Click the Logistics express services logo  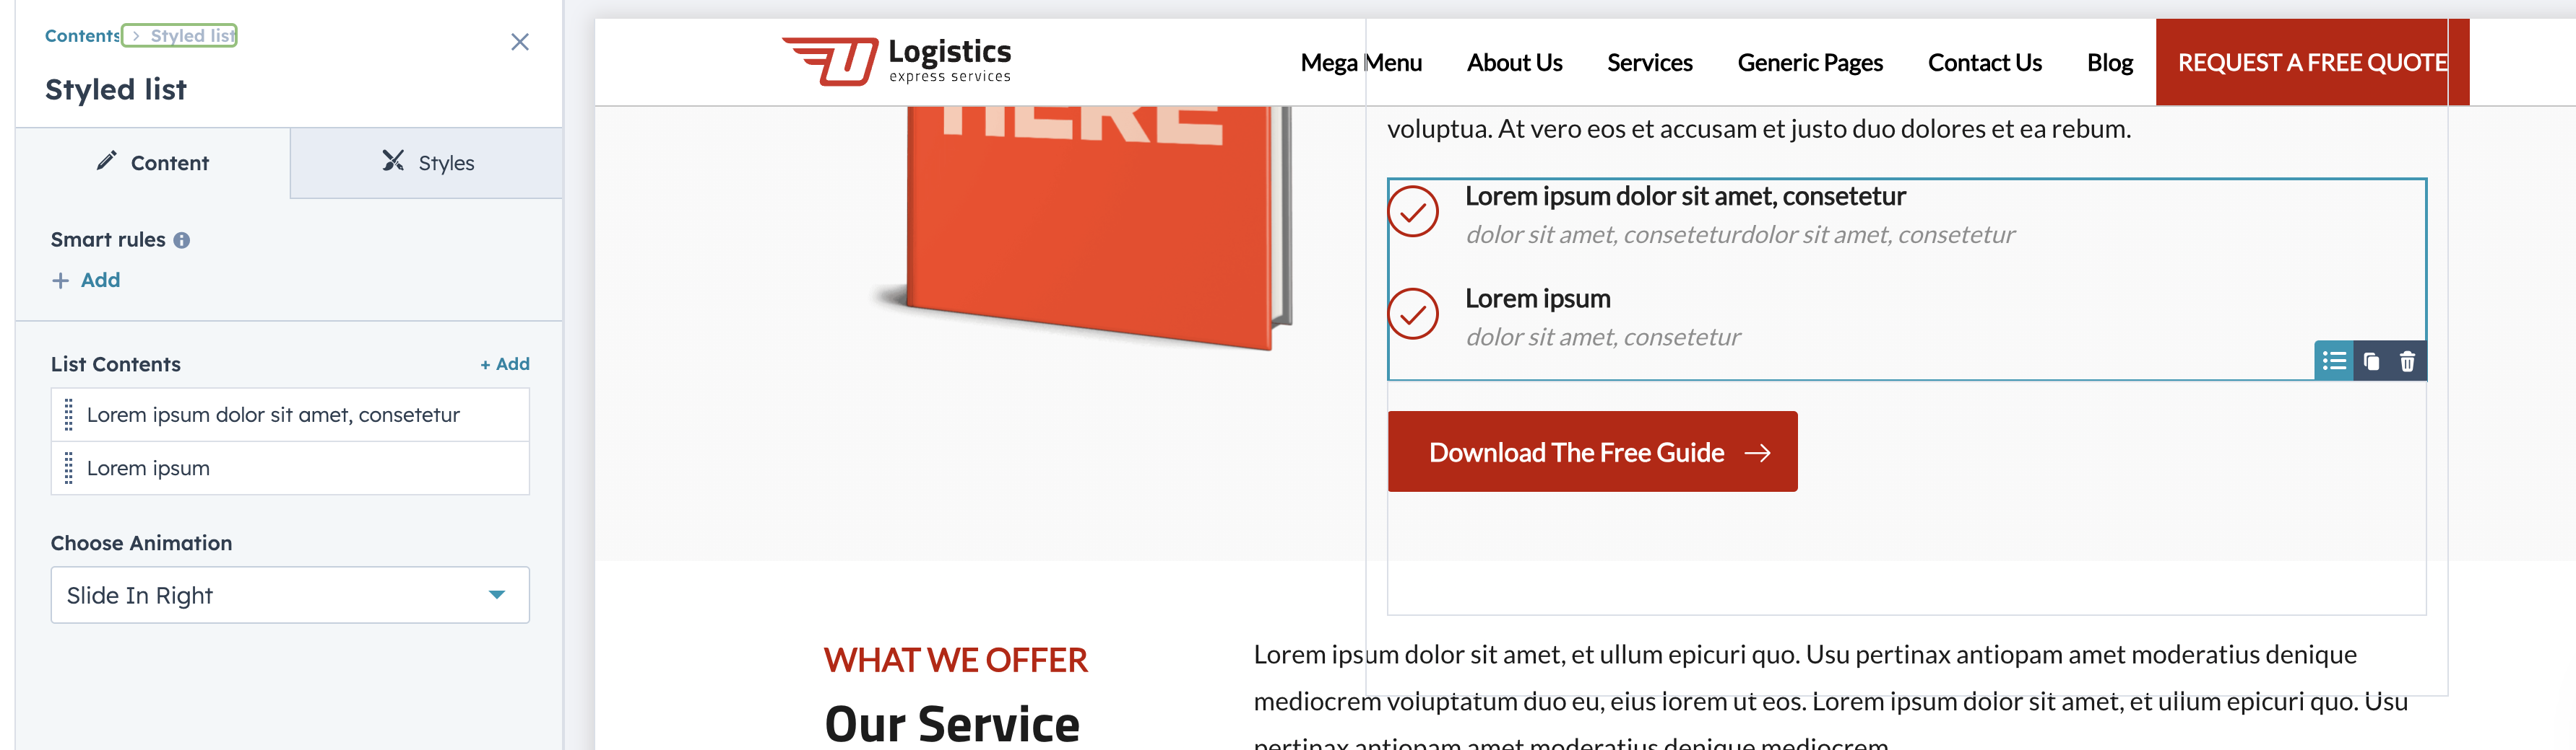coord(896,61)
